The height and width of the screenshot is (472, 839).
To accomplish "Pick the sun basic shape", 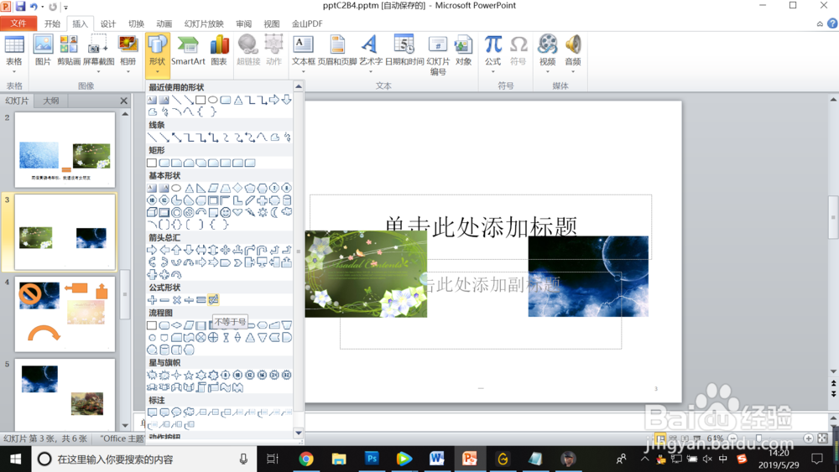I will 262,212.
